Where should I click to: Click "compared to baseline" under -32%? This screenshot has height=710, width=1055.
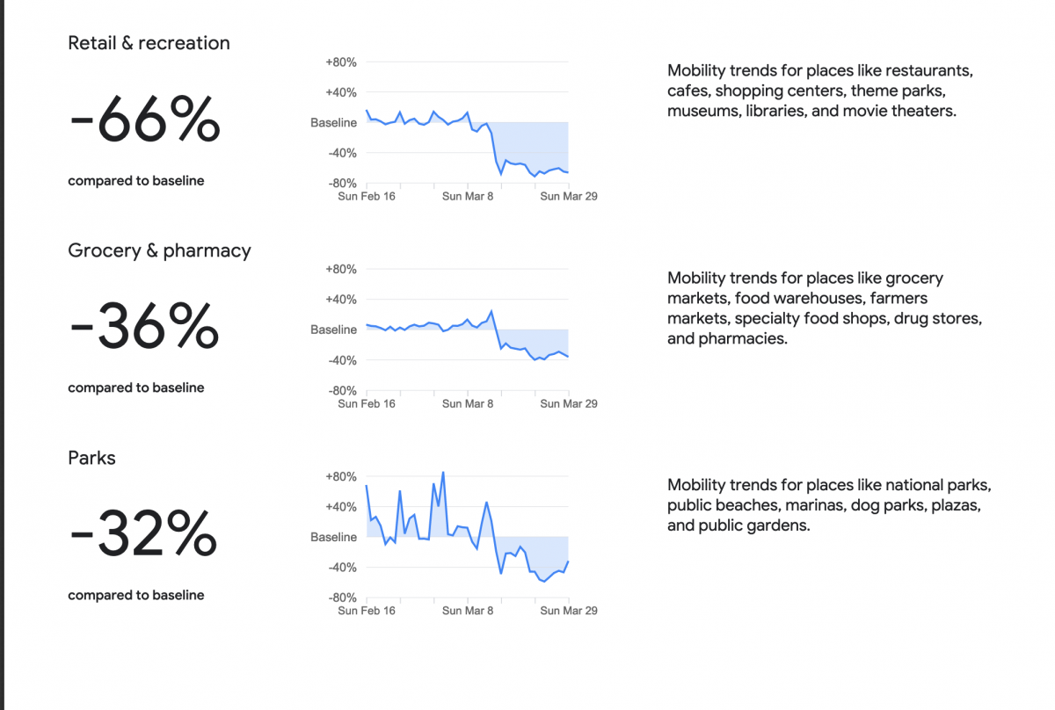(136, 595)
